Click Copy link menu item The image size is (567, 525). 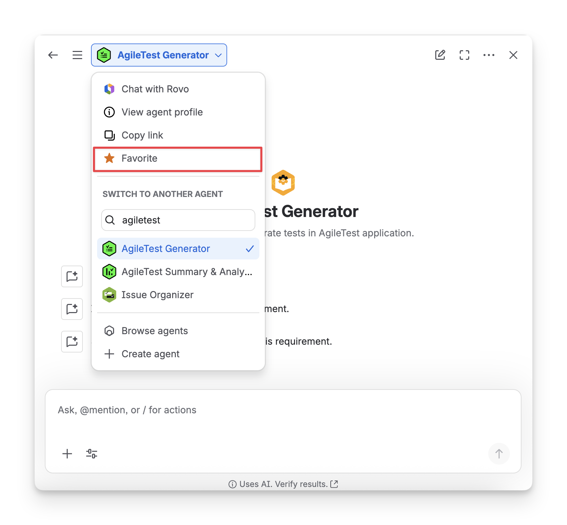(x=178, y=135)
